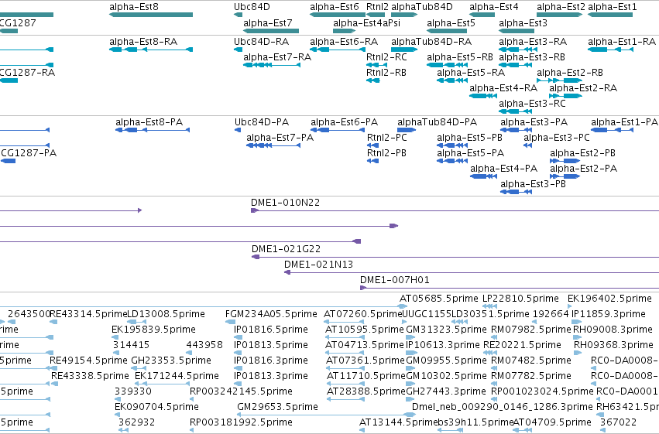659x434 pixels.
Task: Click the alpha-Est1 gene label
Action: coord(613,7)
